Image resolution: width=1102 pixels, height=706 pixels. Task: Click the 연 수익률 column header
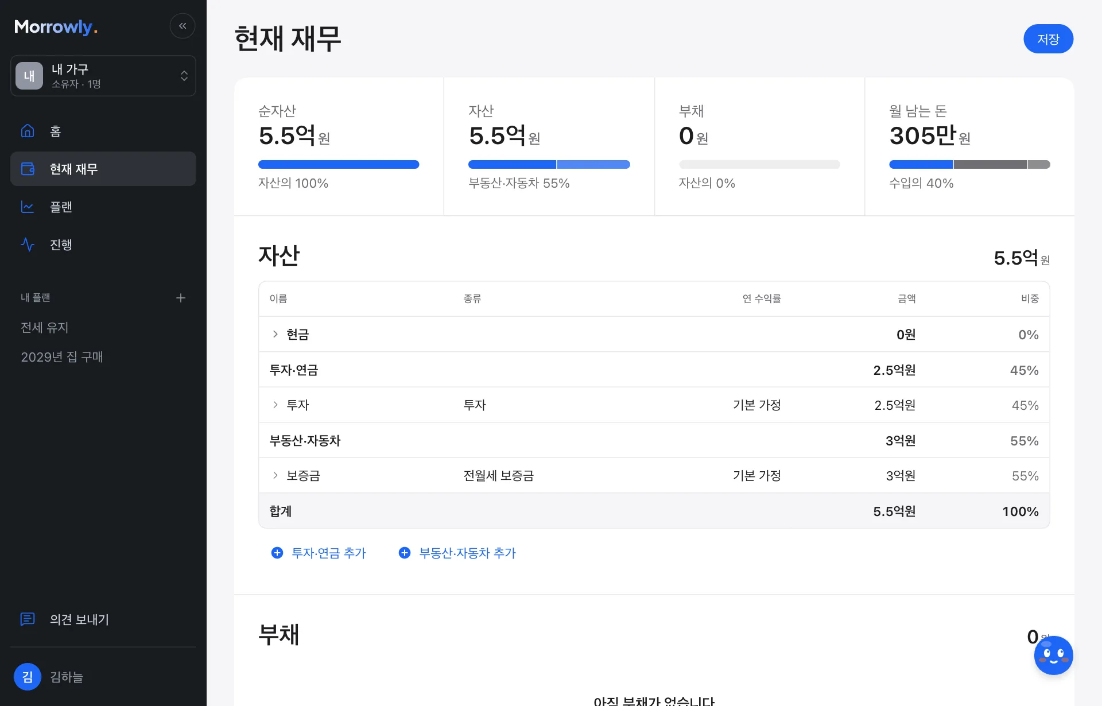(x=762, y=298)
